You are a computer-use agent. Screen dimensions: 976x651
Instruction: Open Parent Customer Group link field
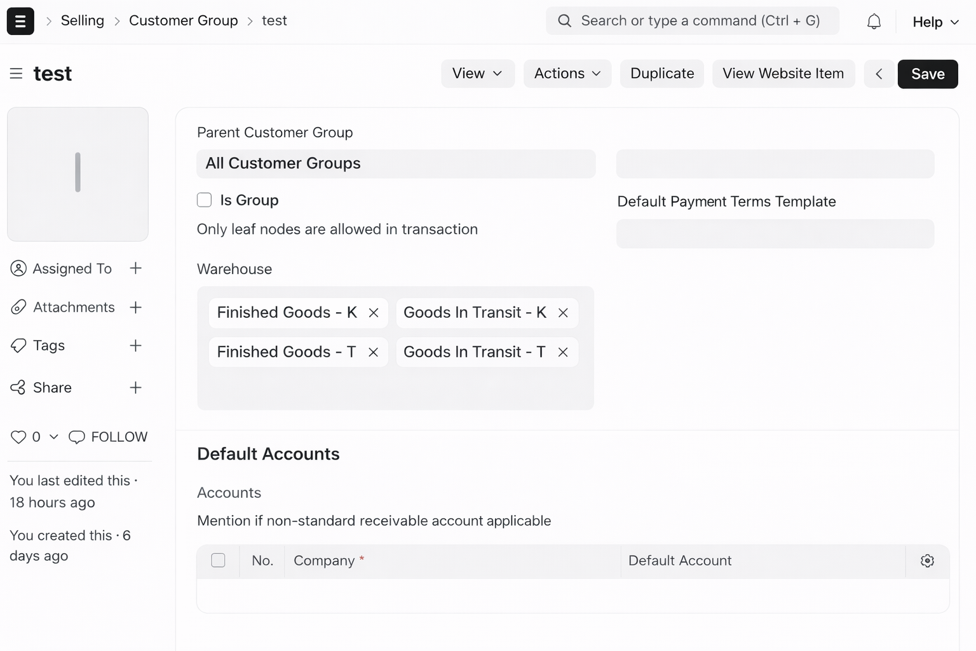[396, 163]
